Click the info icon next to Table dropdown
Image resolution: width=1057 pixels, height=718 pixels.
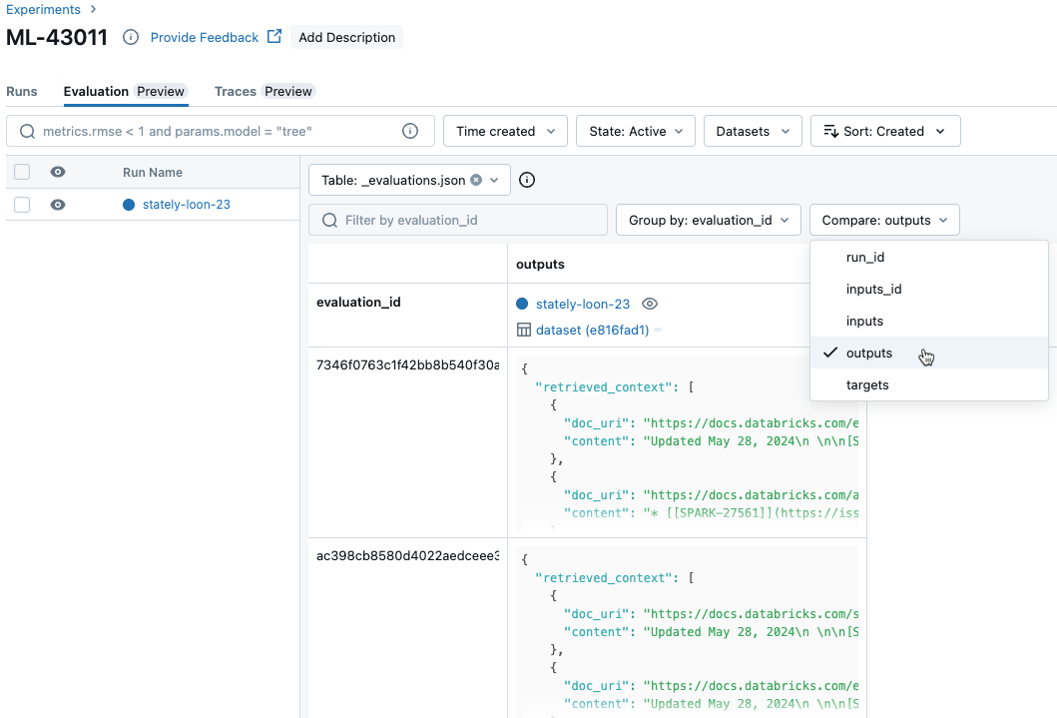click(x=528, y=180)
